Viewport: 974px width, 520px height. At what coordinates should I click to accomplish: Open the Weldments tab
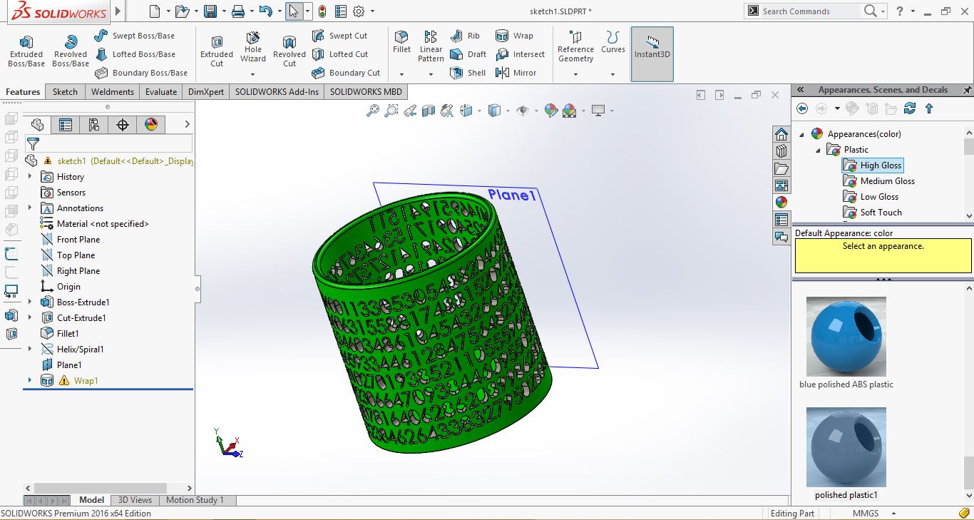[x=113, y=92]
